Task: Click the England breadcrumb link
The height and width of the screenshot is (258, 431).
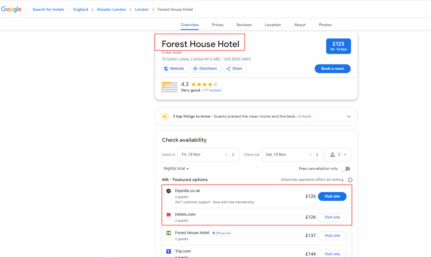Action: coord(81,9)
